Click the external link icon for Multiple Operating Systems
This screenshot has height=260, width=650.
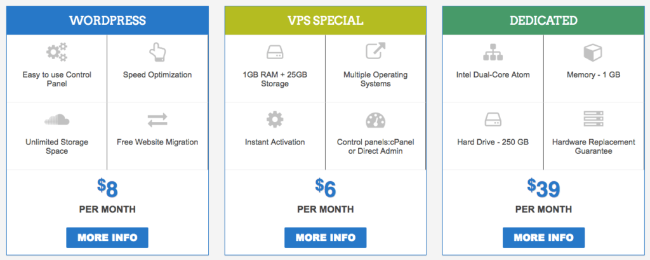coord(376,51)
